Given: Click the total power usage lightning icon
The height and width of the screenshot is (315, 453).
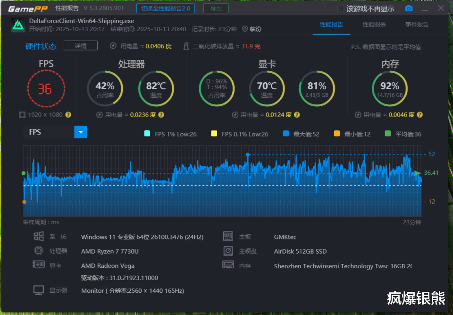Looking at the screenshot, I should coord(113,46).
